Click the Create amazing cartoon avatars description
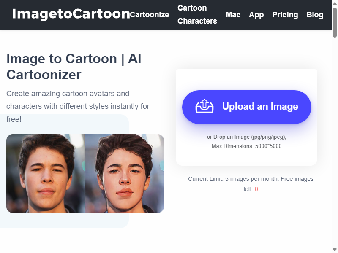This screenshot has width=338, height=253. coord(78,106)
